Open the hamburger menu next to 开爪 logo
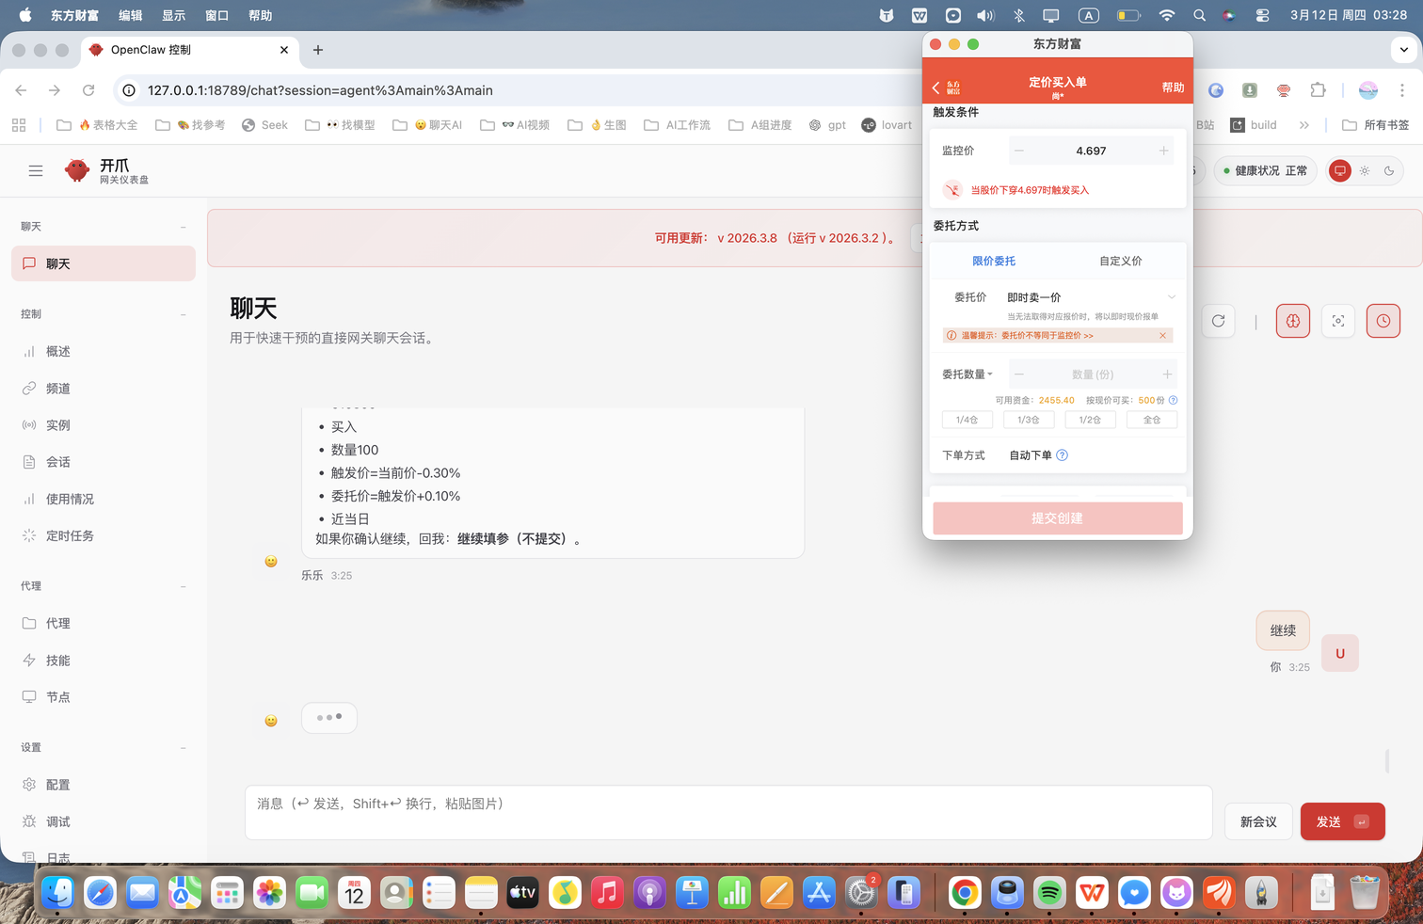This screenshot has height=924, width=1423. (36, 170)
